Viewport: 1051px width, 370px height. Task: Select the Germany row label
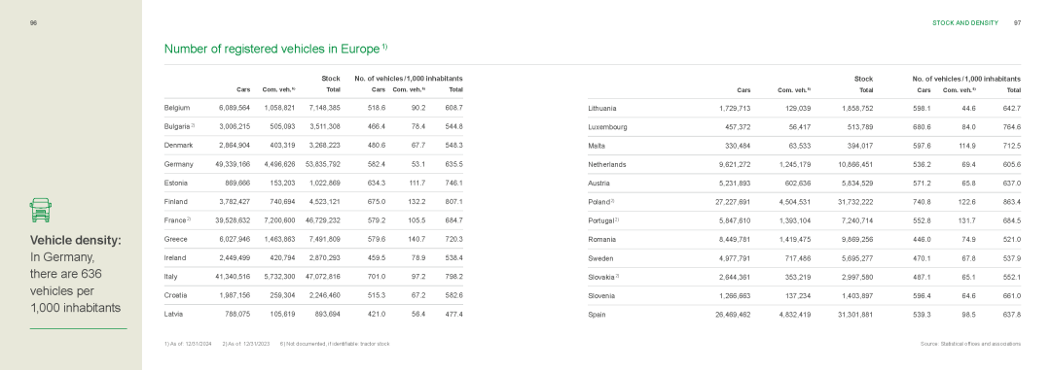[178, 164]
